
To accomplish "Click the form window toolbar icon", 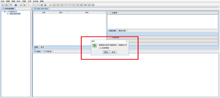I will tap(81, 5).
